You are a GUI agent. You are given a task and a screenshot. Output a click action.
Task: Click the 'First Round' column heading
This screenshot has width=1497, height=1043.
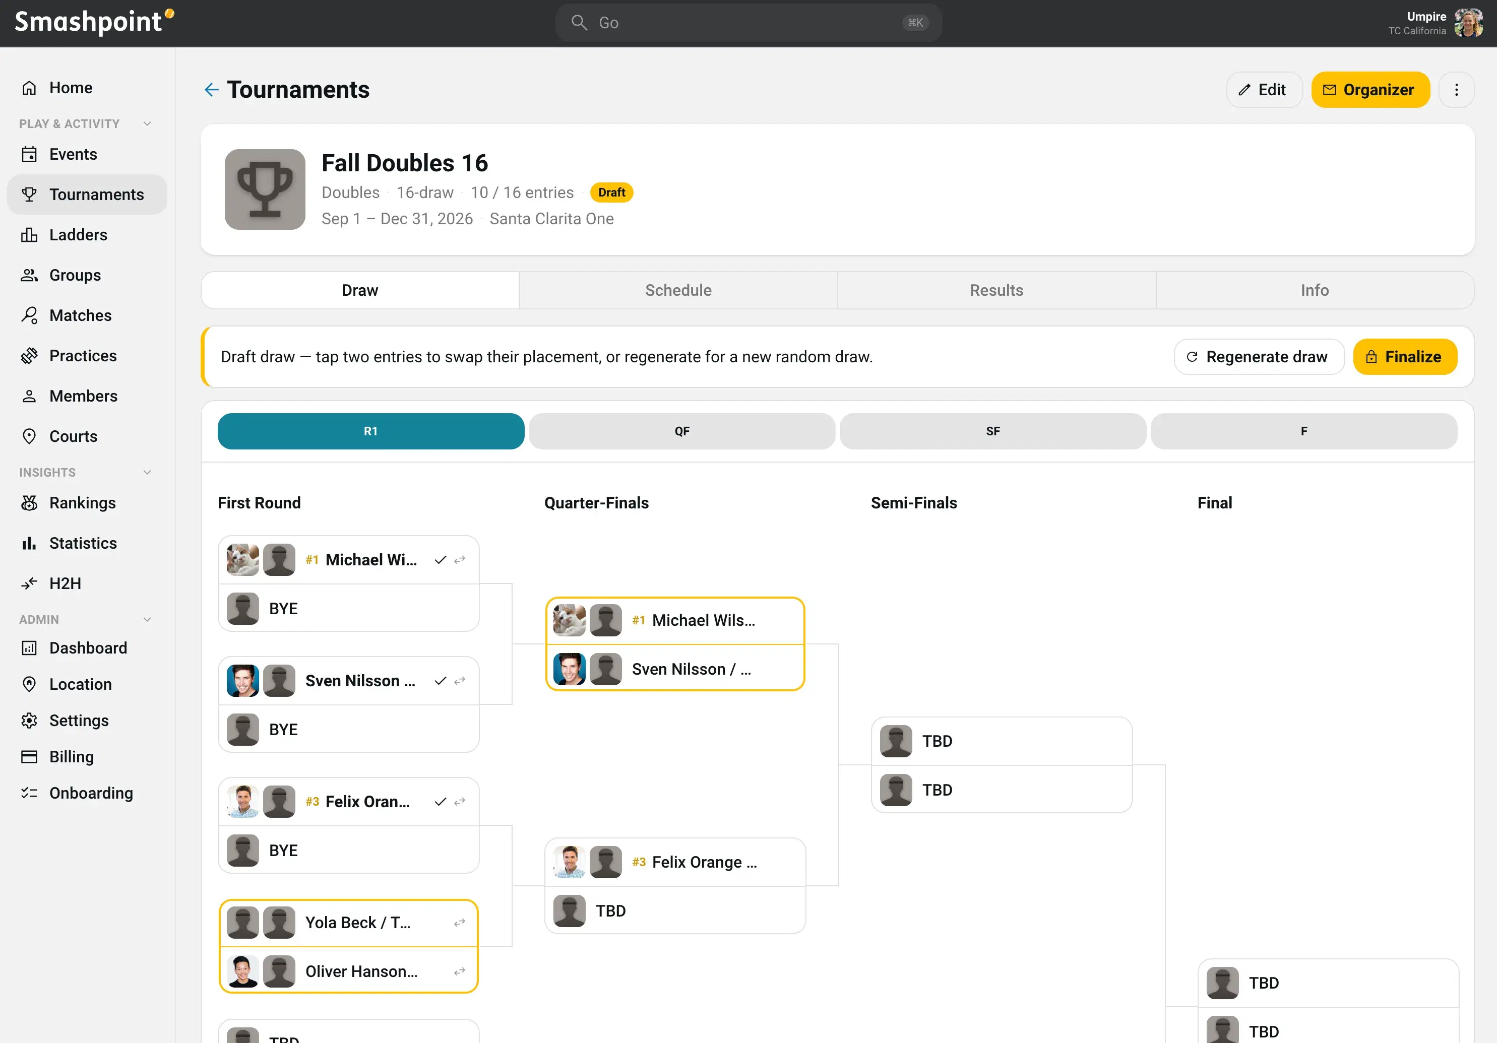259,503
